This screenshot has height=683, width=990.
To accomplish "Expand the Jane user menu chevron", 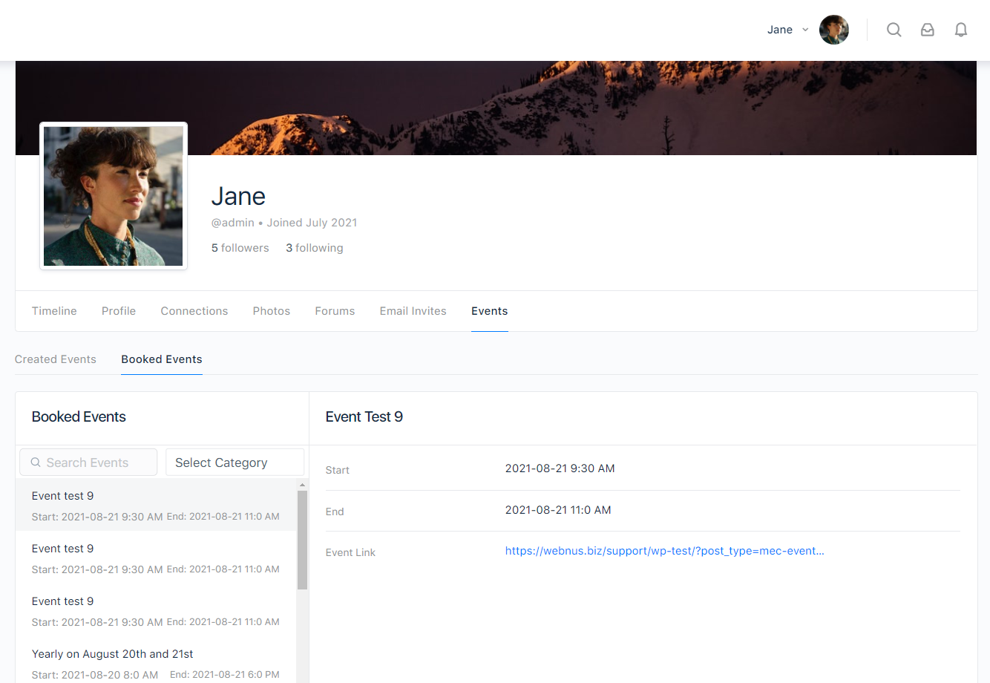I will (x=805, y=30).
